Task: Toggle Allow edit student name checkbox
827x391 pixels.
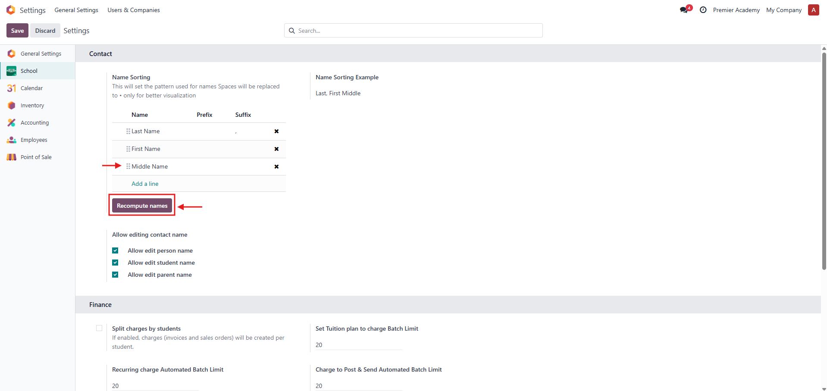Action: [115, 263]
